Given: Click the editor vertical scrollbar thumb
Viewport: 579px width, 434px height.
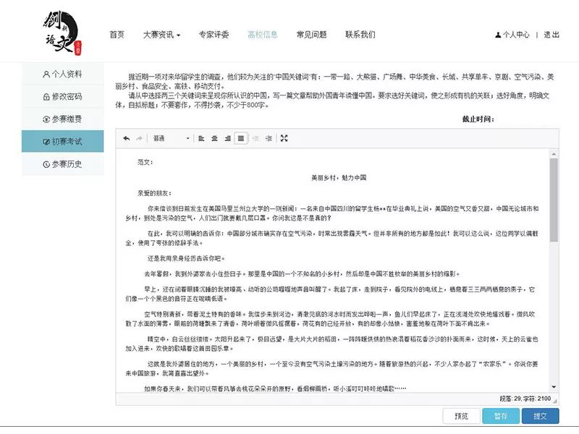Looking at the screenshot, I should pos(554,200).
